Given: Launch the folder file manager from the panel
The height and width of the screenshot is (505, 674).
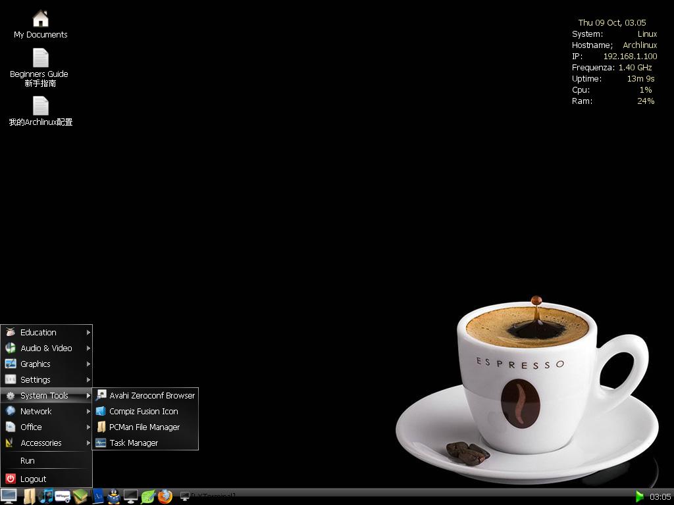Looking at the screenshot, I should coord(29,496).
